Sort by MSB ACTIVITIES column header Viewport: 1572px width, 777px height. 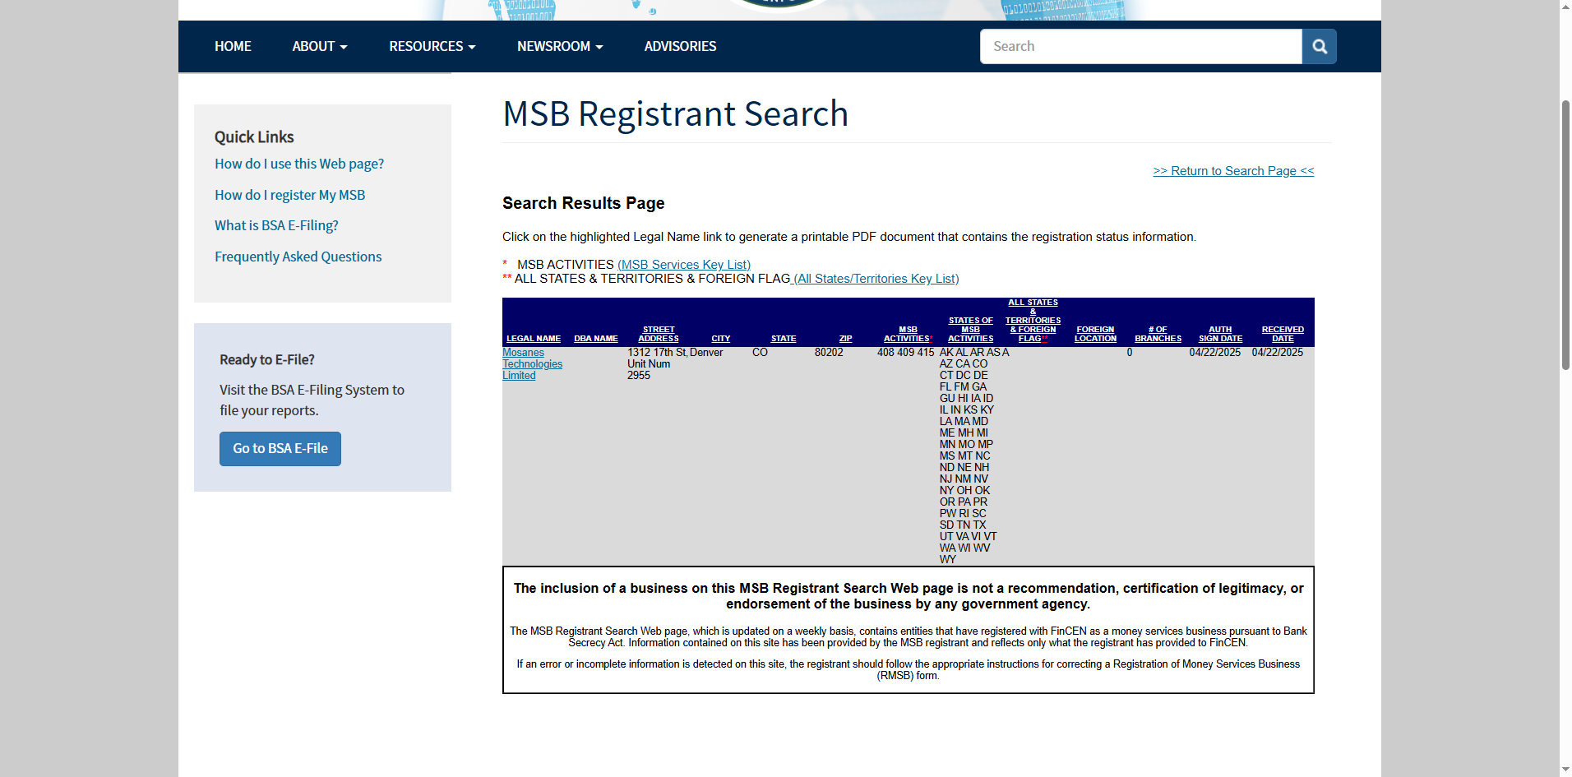tap(908, 334)
